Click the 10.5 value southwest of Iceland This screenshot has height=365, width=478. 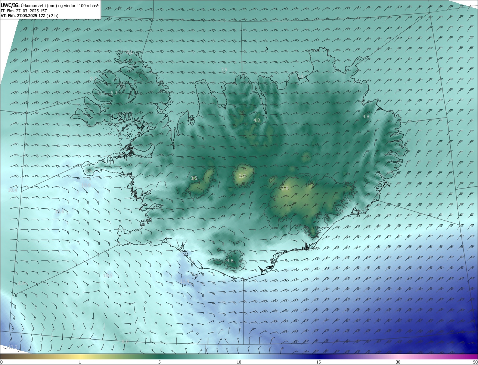(x=108, y=275)
